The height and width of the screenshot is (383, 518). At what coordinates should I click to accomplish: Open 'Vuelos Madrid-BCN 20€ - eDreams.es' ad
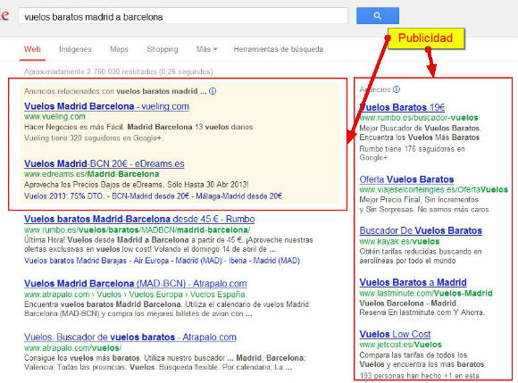pyautogui.click(x=104, y=163)
